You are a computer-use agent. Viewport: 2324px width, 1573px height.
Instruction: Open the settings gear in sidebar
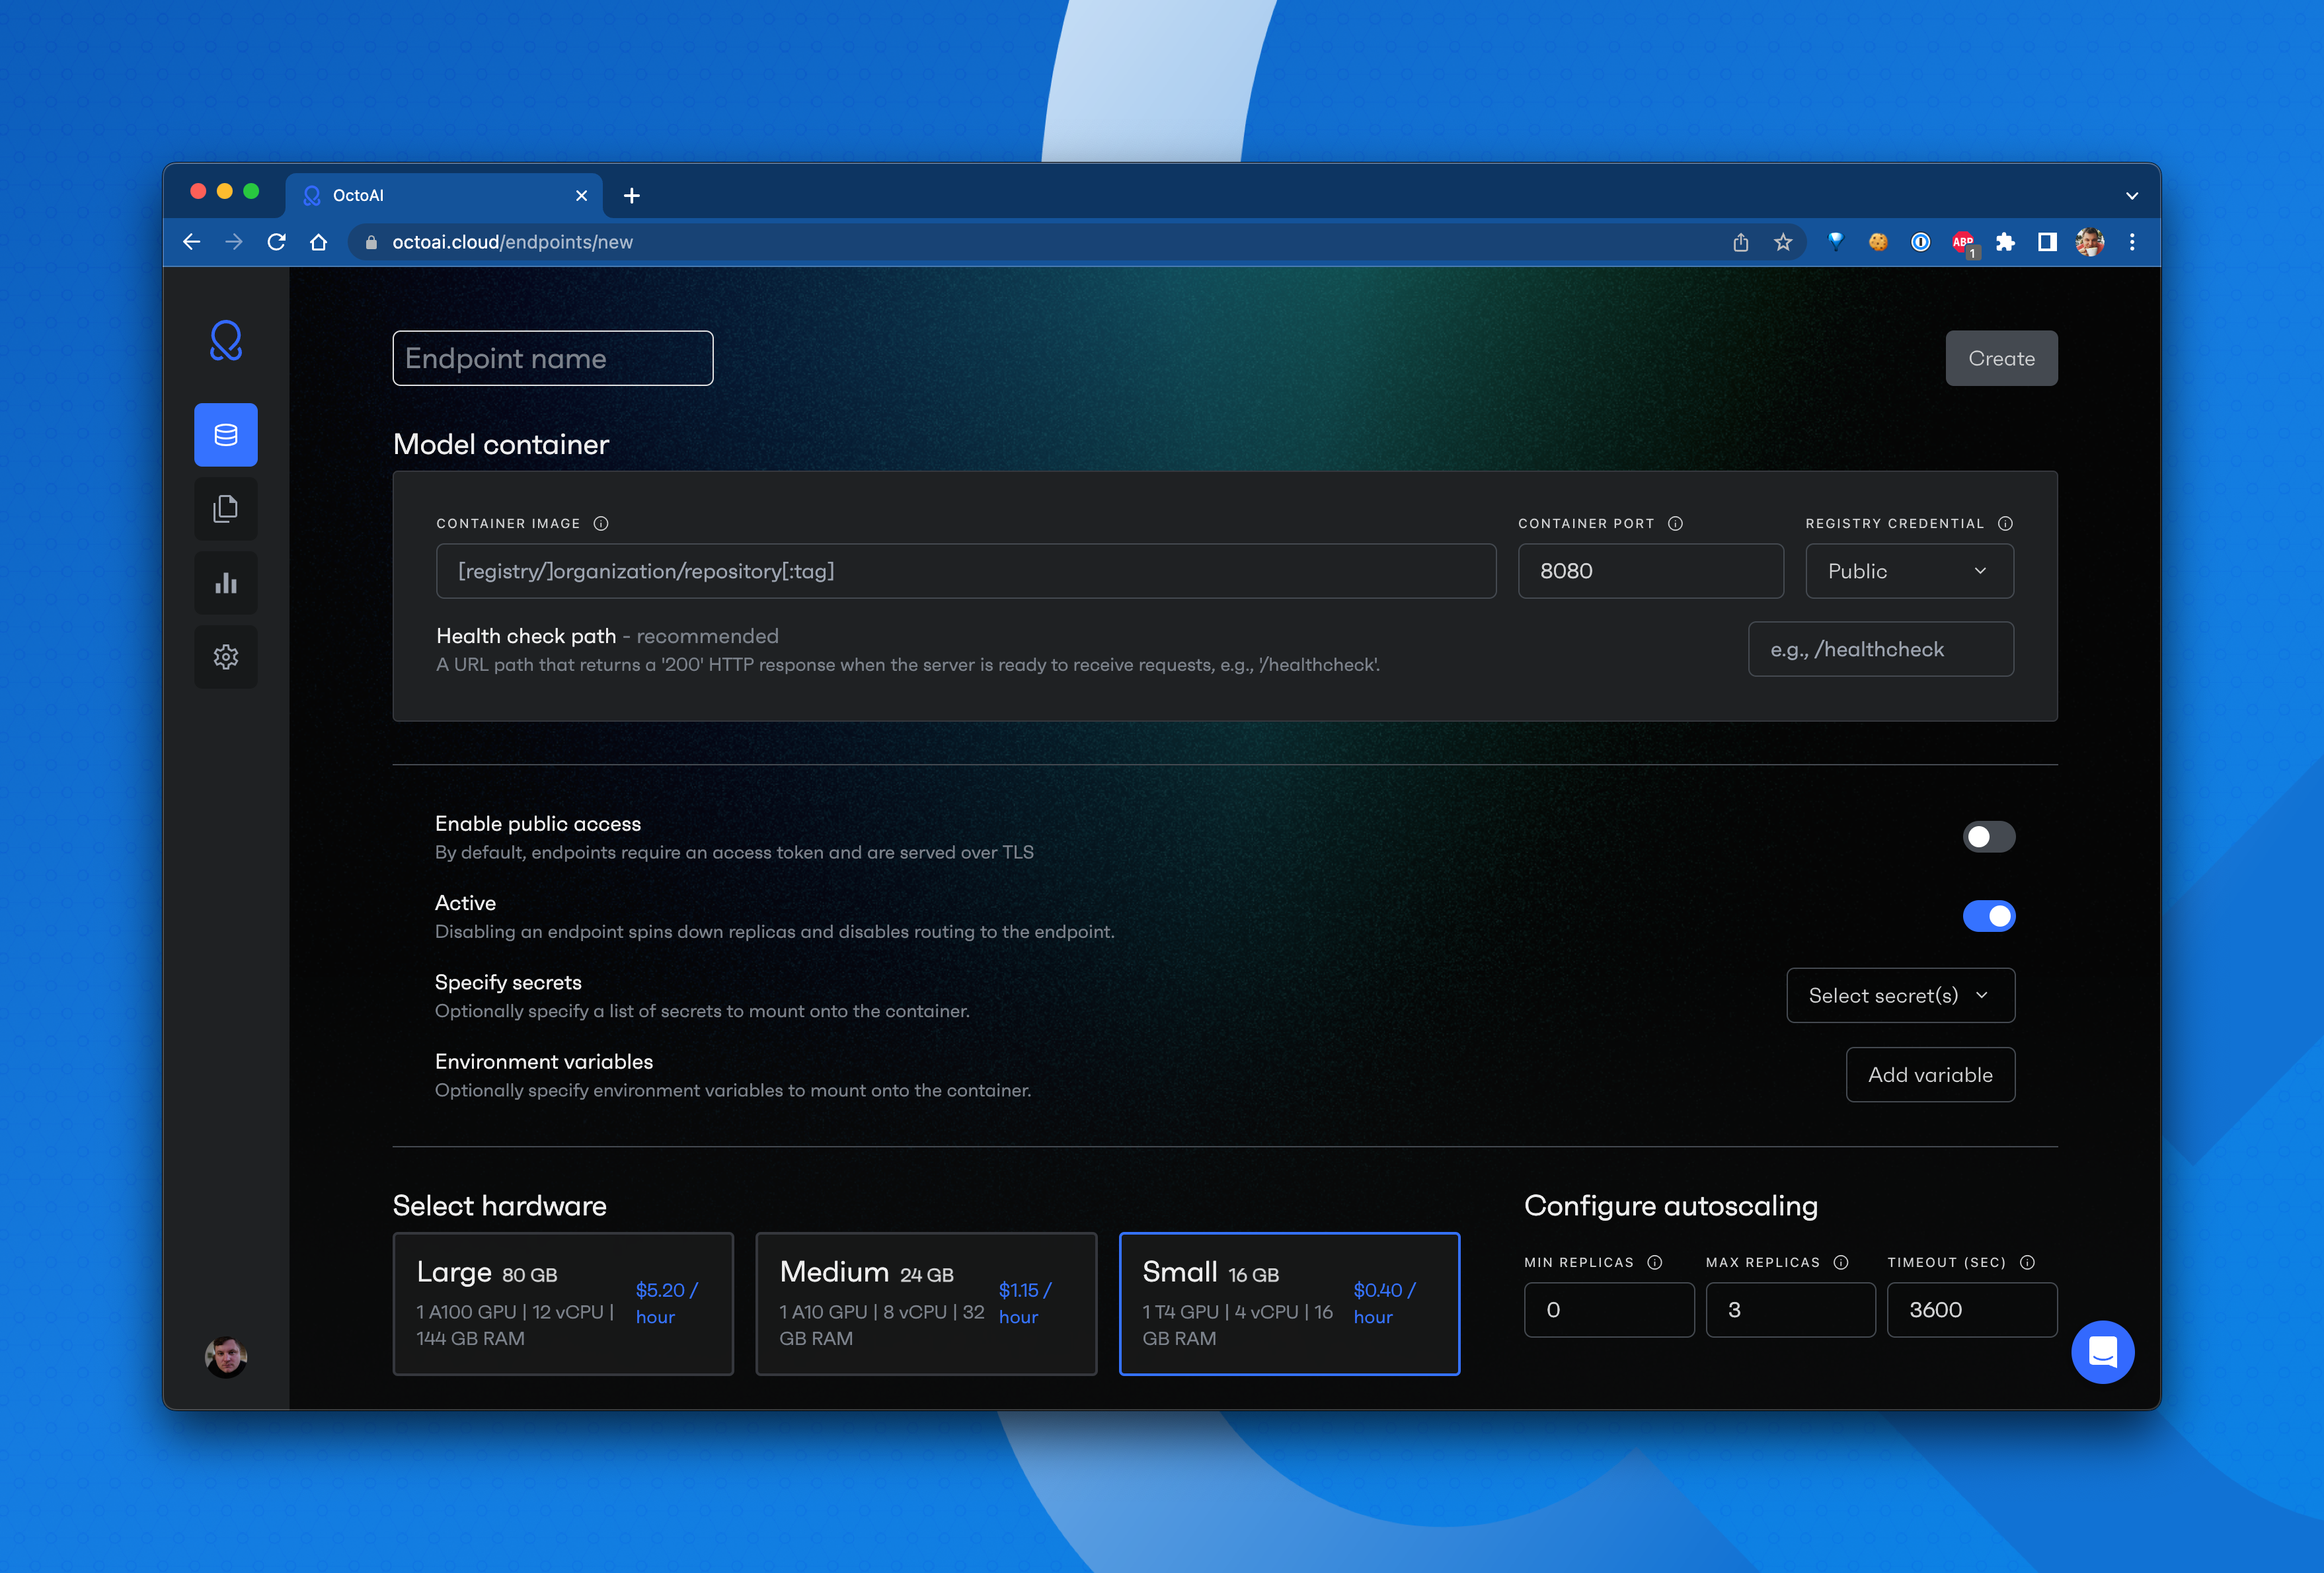(x=226, y=657)
